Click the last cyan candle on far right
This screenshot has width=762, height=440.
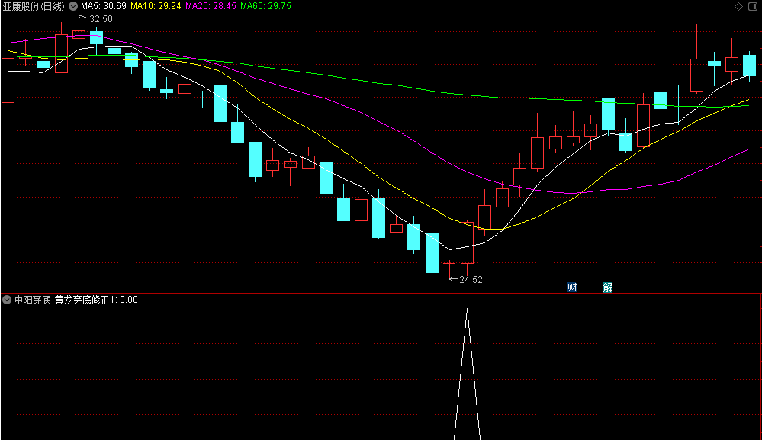tap(749, 66)
